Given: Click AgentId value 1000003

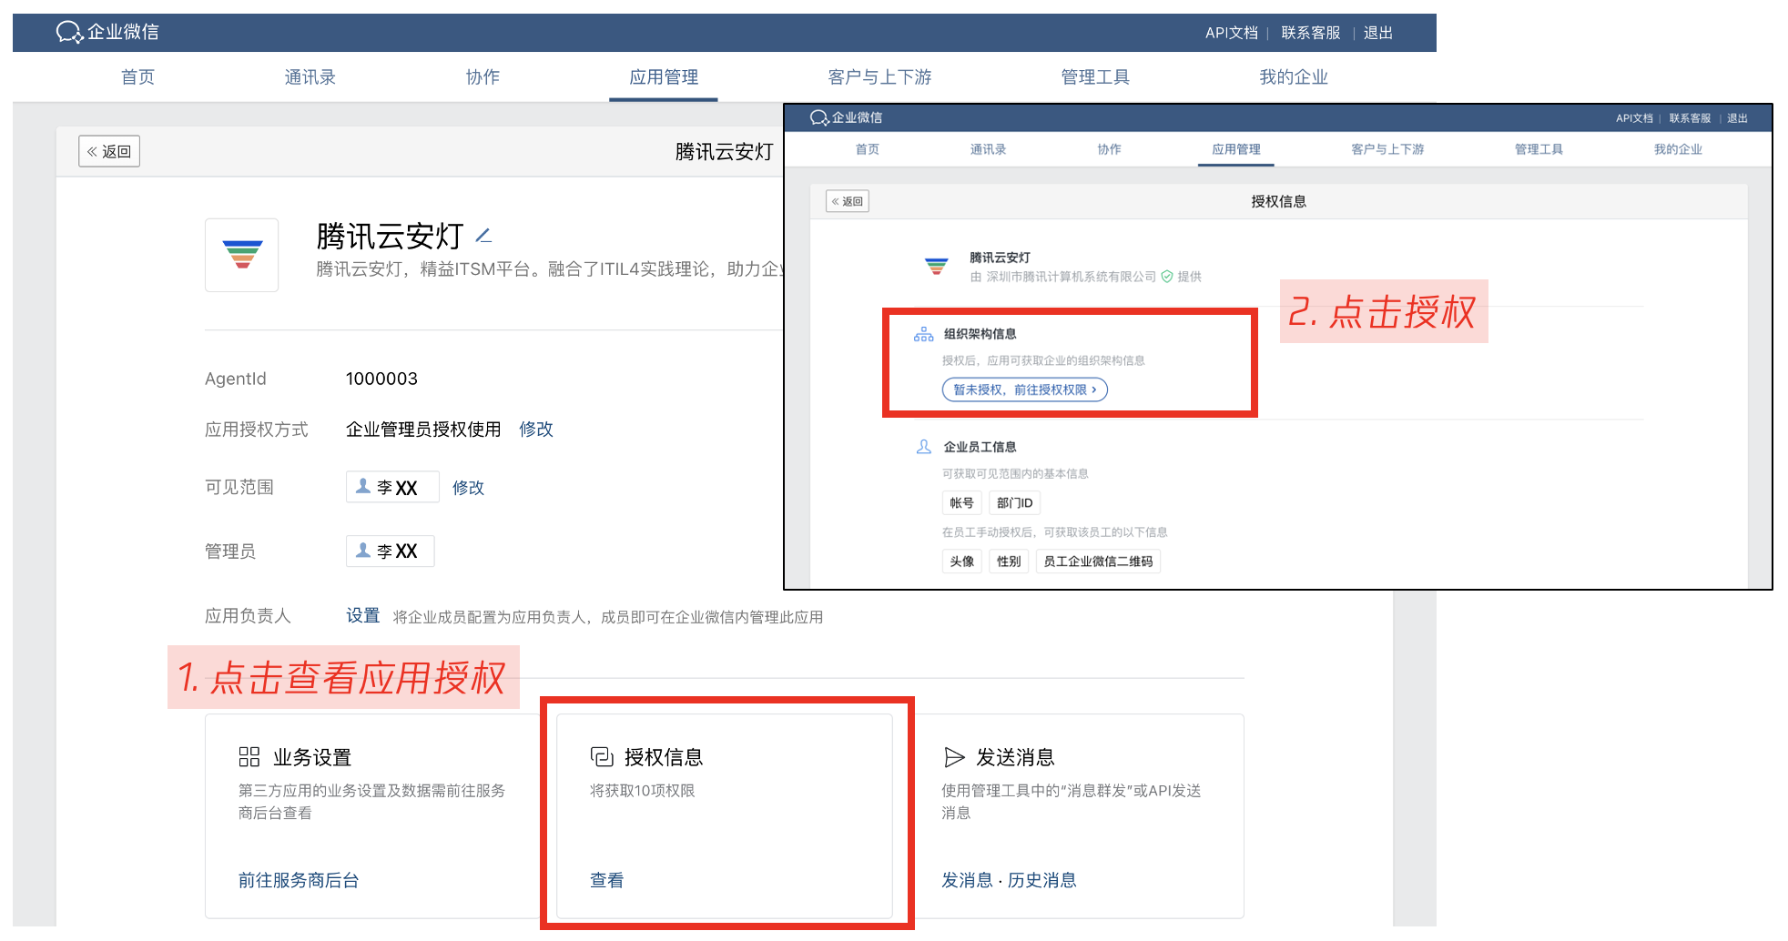Looking at the screenshot, I should coord(381,379).
